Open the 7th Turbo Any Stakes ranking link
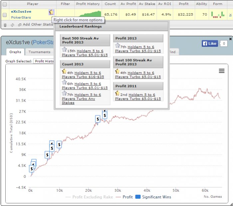Viewport: 233px width, 206px height. click(82, 99)
